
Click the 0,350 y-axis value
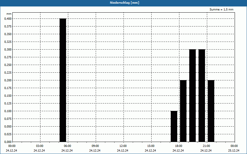coord(8,34)
